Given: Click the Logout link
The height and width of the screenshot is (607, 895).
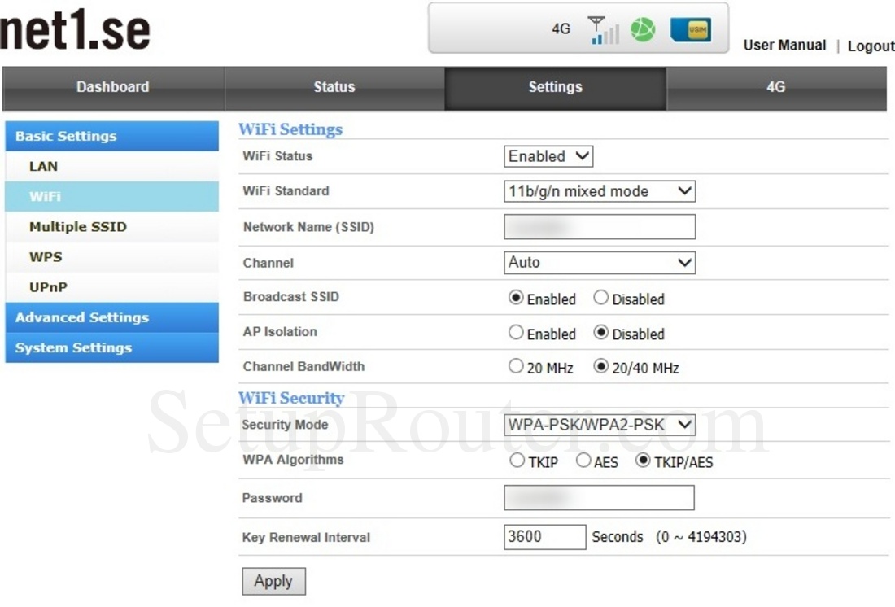Looking at the screenshot, I should (871, 46).
